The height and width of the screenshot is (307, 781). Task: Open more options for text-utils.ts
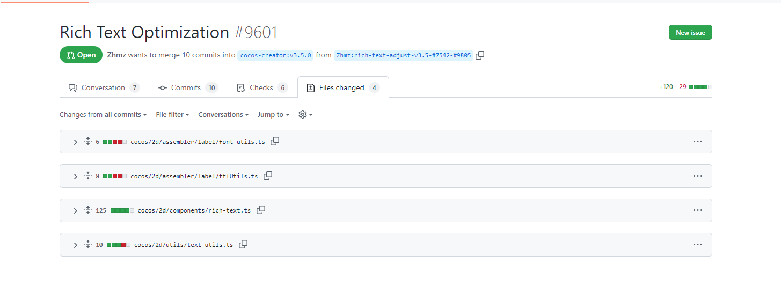point(697,245)
